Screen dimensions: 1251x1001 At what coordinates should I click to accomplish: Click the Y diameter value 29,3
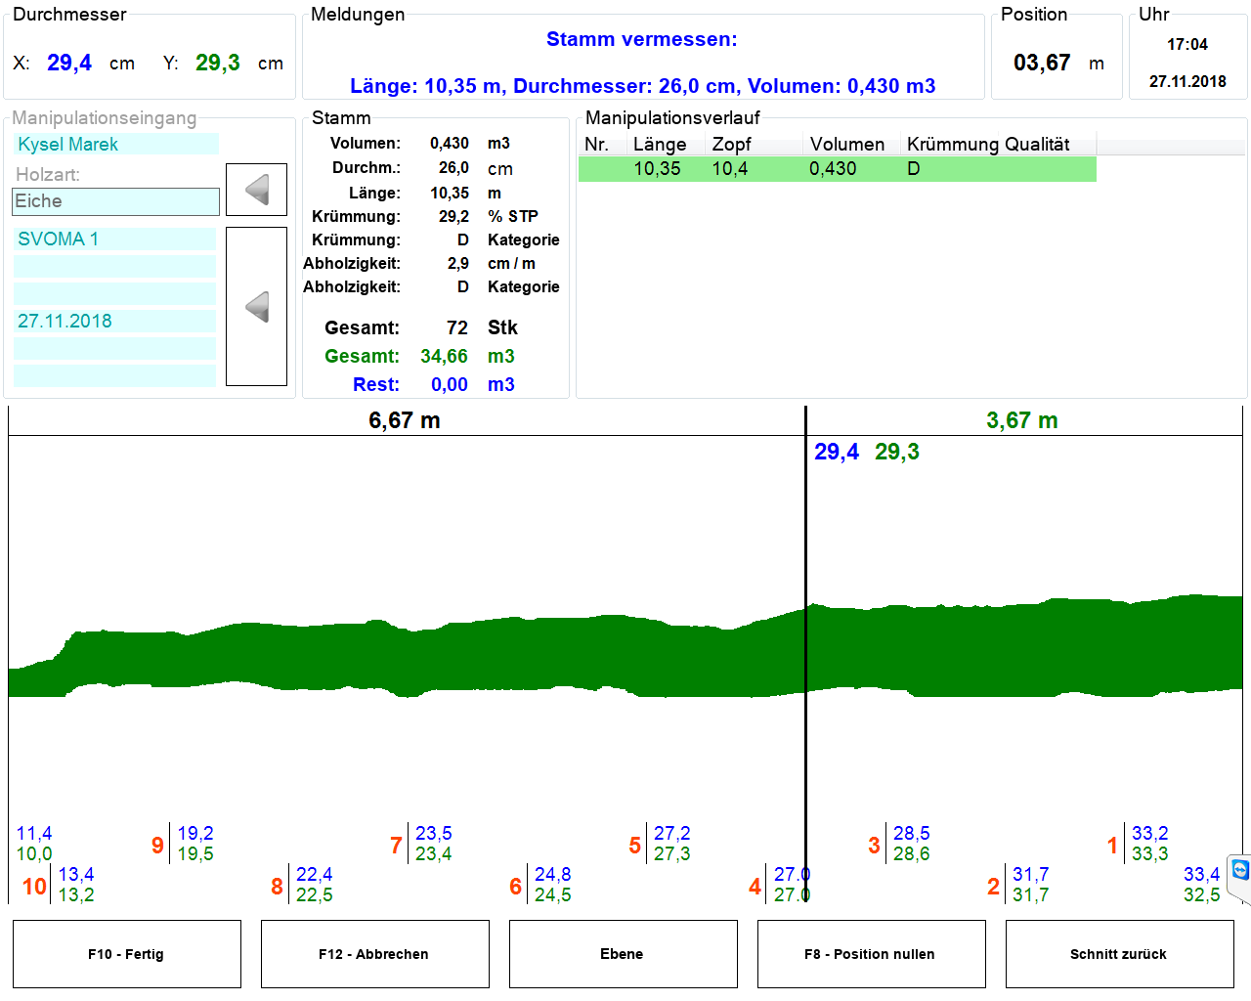pyautogui.click(x=218, y=63)
